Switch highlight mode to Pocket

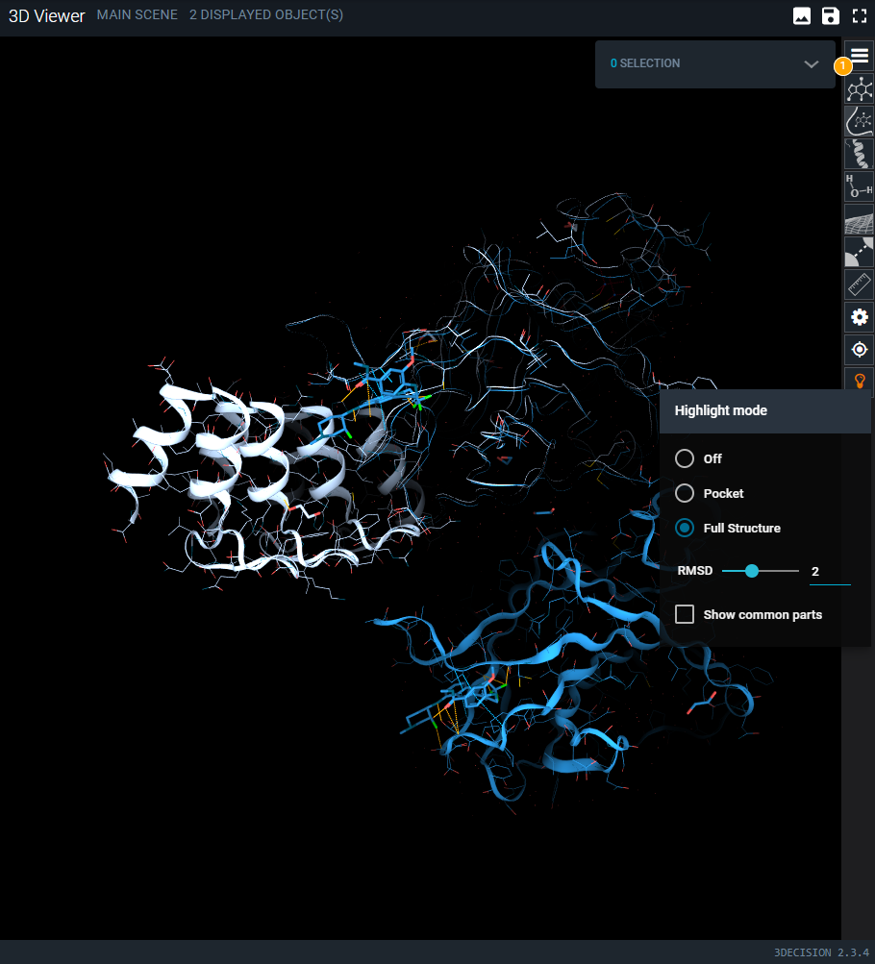click(x=684, y=493)
